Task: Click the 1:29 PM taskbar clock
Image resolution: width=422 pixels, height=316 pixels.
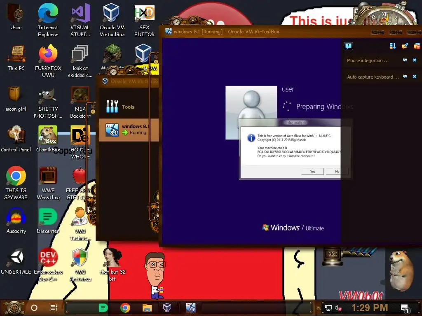Action: pyautogui.click(x=370, y=308)
